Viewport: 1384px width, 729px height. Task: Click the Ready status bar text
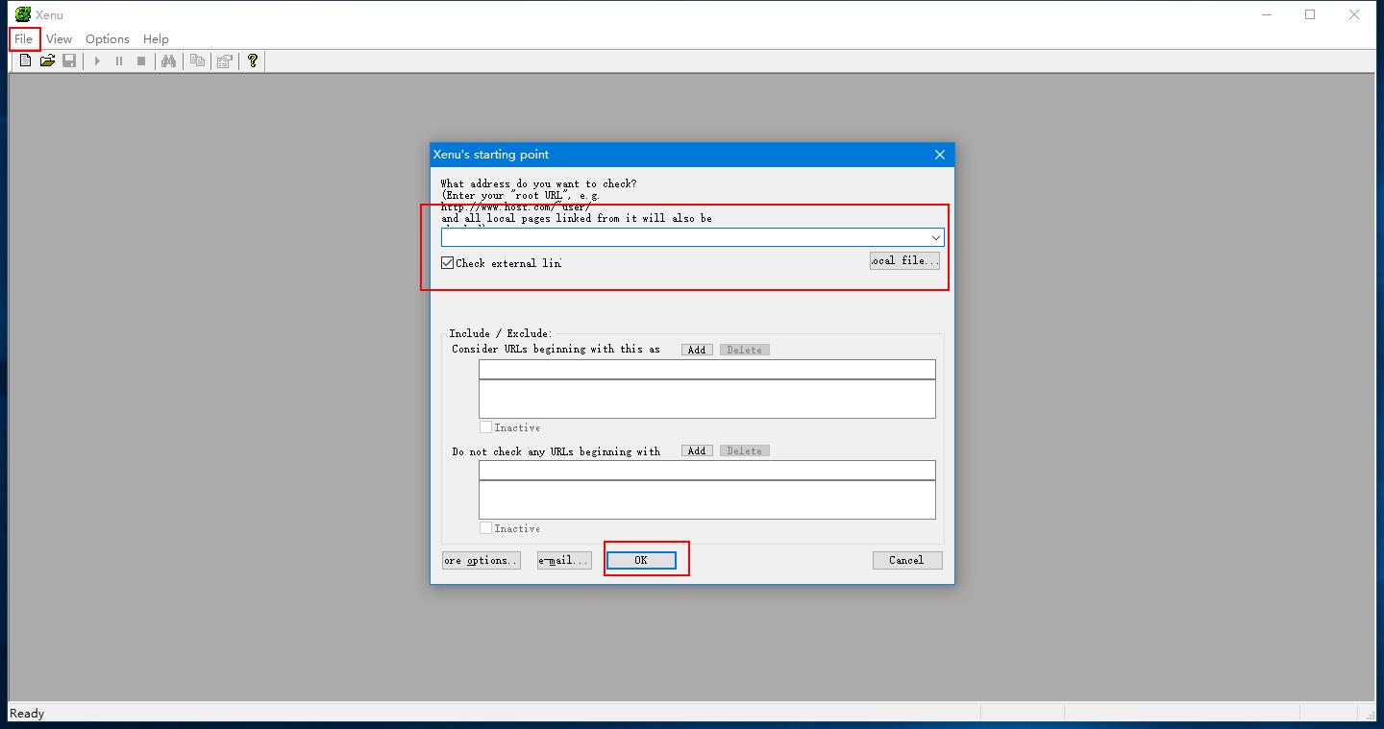[27, 713]
